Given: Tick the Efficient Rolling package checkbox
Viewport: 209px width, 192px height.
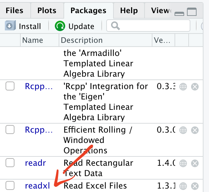Looking at the screenshot, I should point(10,130).
